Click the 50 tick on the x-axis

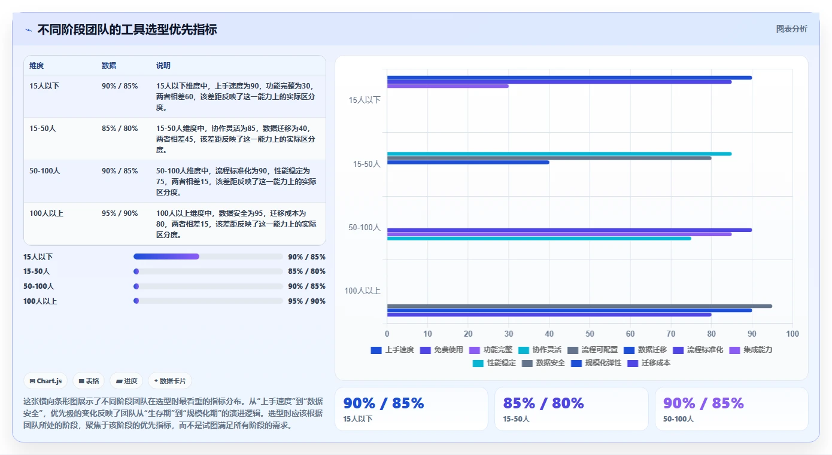pos(590,334)
